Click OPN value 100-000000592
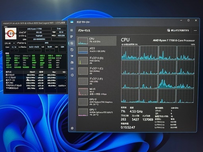 [x=39, y=39]
